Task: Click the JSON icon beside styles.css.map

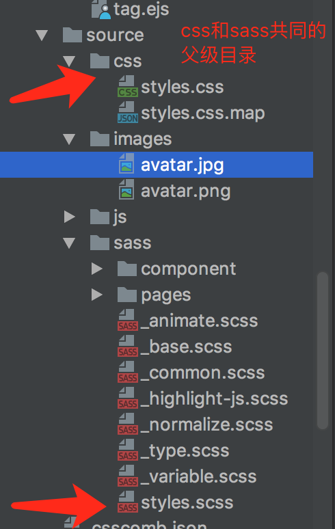Action: [128, 112]
